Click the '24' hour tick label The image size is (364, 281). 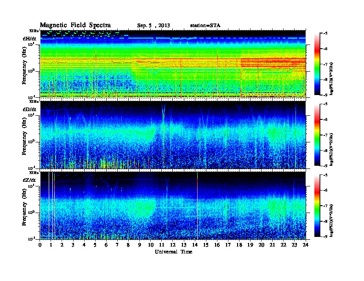coord(306,245)
